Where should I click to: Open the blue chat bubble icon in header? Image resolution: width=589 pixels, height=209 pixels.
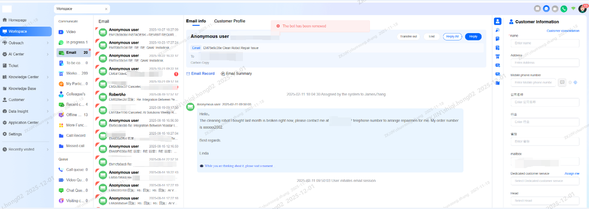[546, 9]
